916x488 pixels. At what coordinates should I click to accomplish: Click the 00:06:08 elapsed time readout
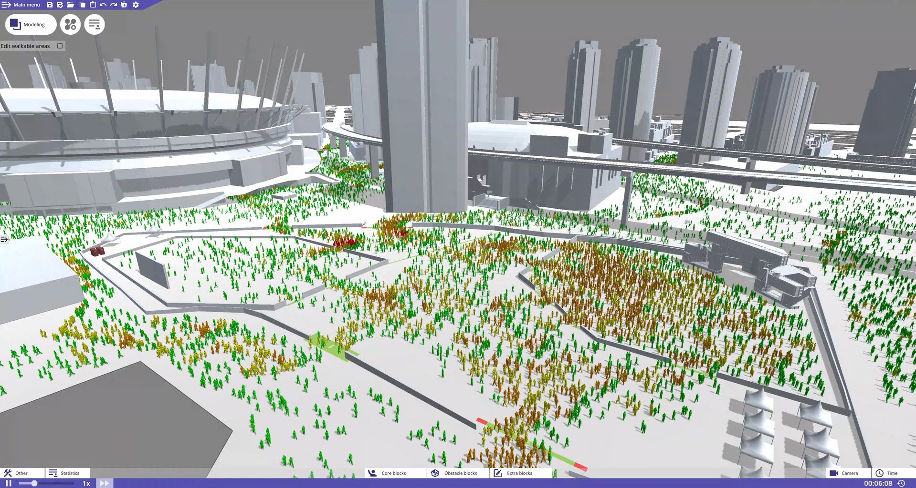point(878,483)
